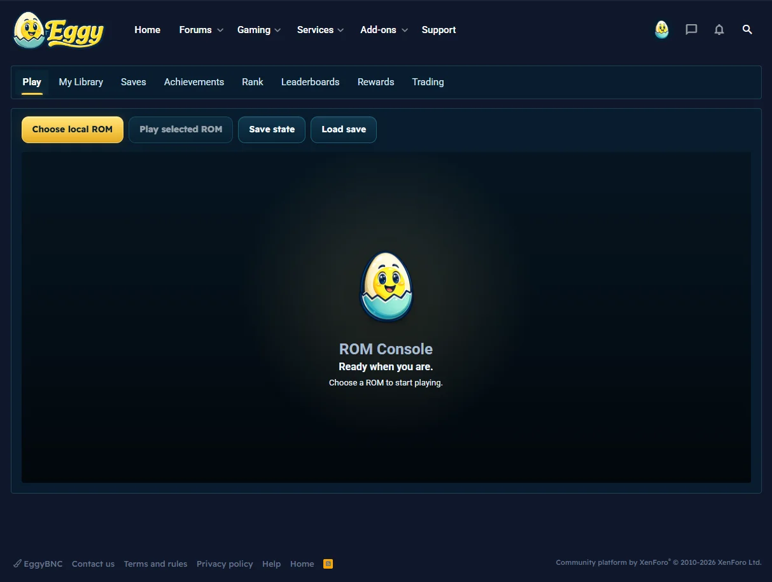Click the Play selected ROM button
Screen dimensions: 772x582
pyautogui.click(x=181, y=130)
